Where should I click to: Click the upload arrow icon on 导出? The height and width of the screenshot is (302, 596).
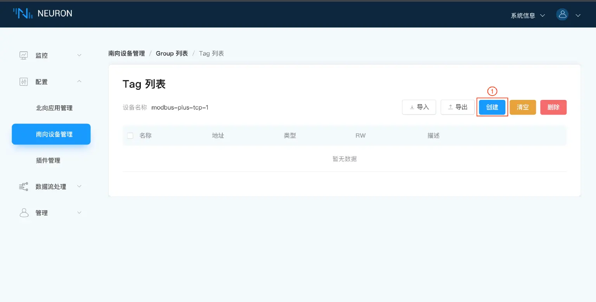450,107
